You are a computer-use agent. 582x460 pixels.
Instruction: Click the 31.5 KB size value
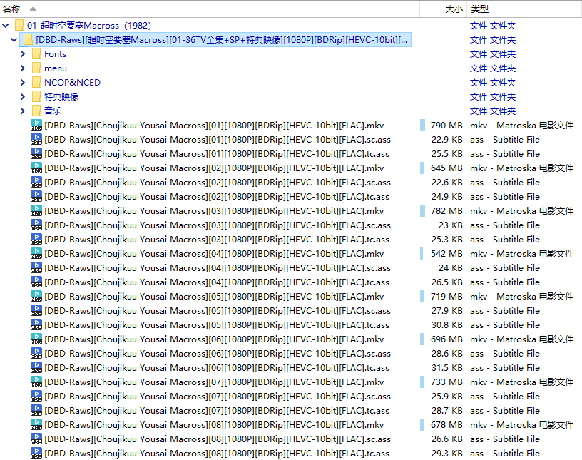[447, 368]
